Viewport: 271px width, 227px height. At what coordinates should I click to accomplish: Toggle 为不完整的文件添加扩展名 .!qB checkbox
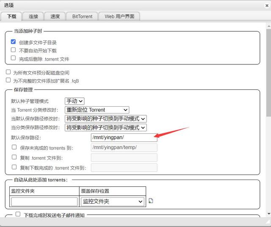coord(8,80)
